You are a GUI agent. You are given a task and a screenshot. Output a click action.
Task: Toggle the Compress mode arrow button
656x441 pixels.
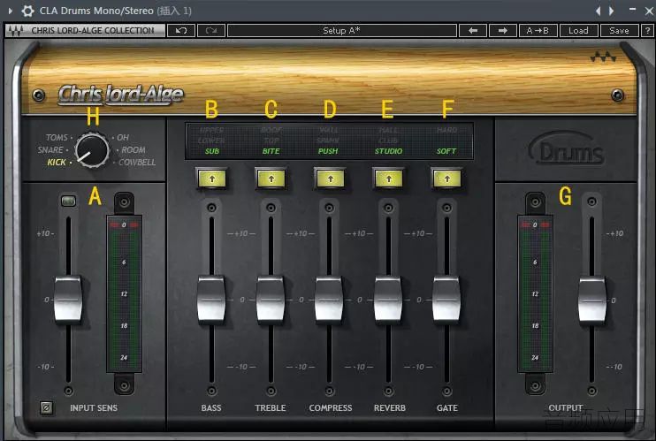[330, 179]
